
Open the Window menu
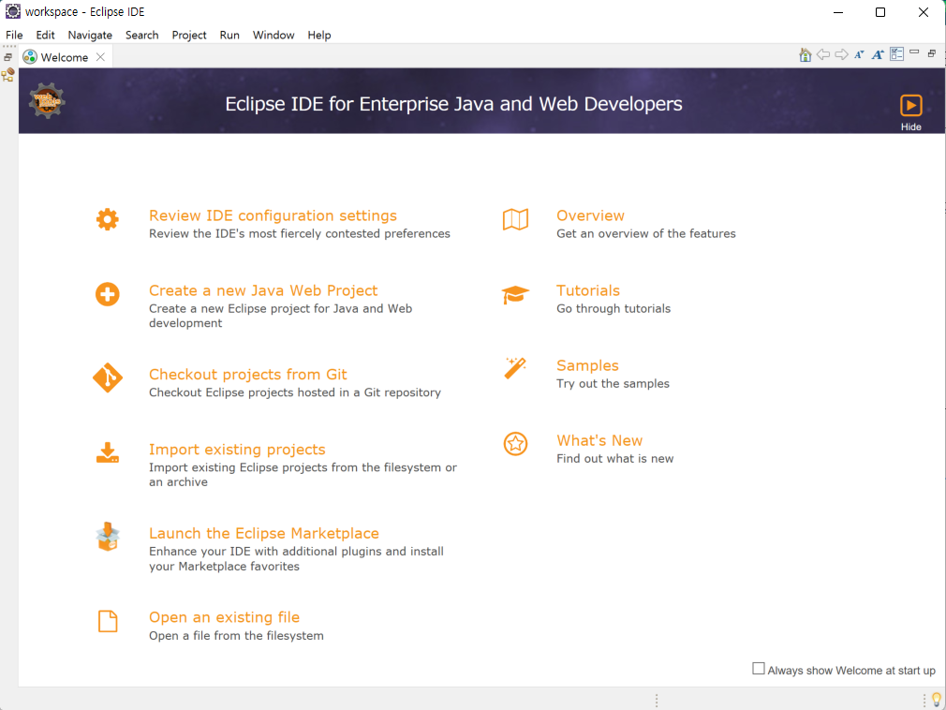(x=273, y=35)
